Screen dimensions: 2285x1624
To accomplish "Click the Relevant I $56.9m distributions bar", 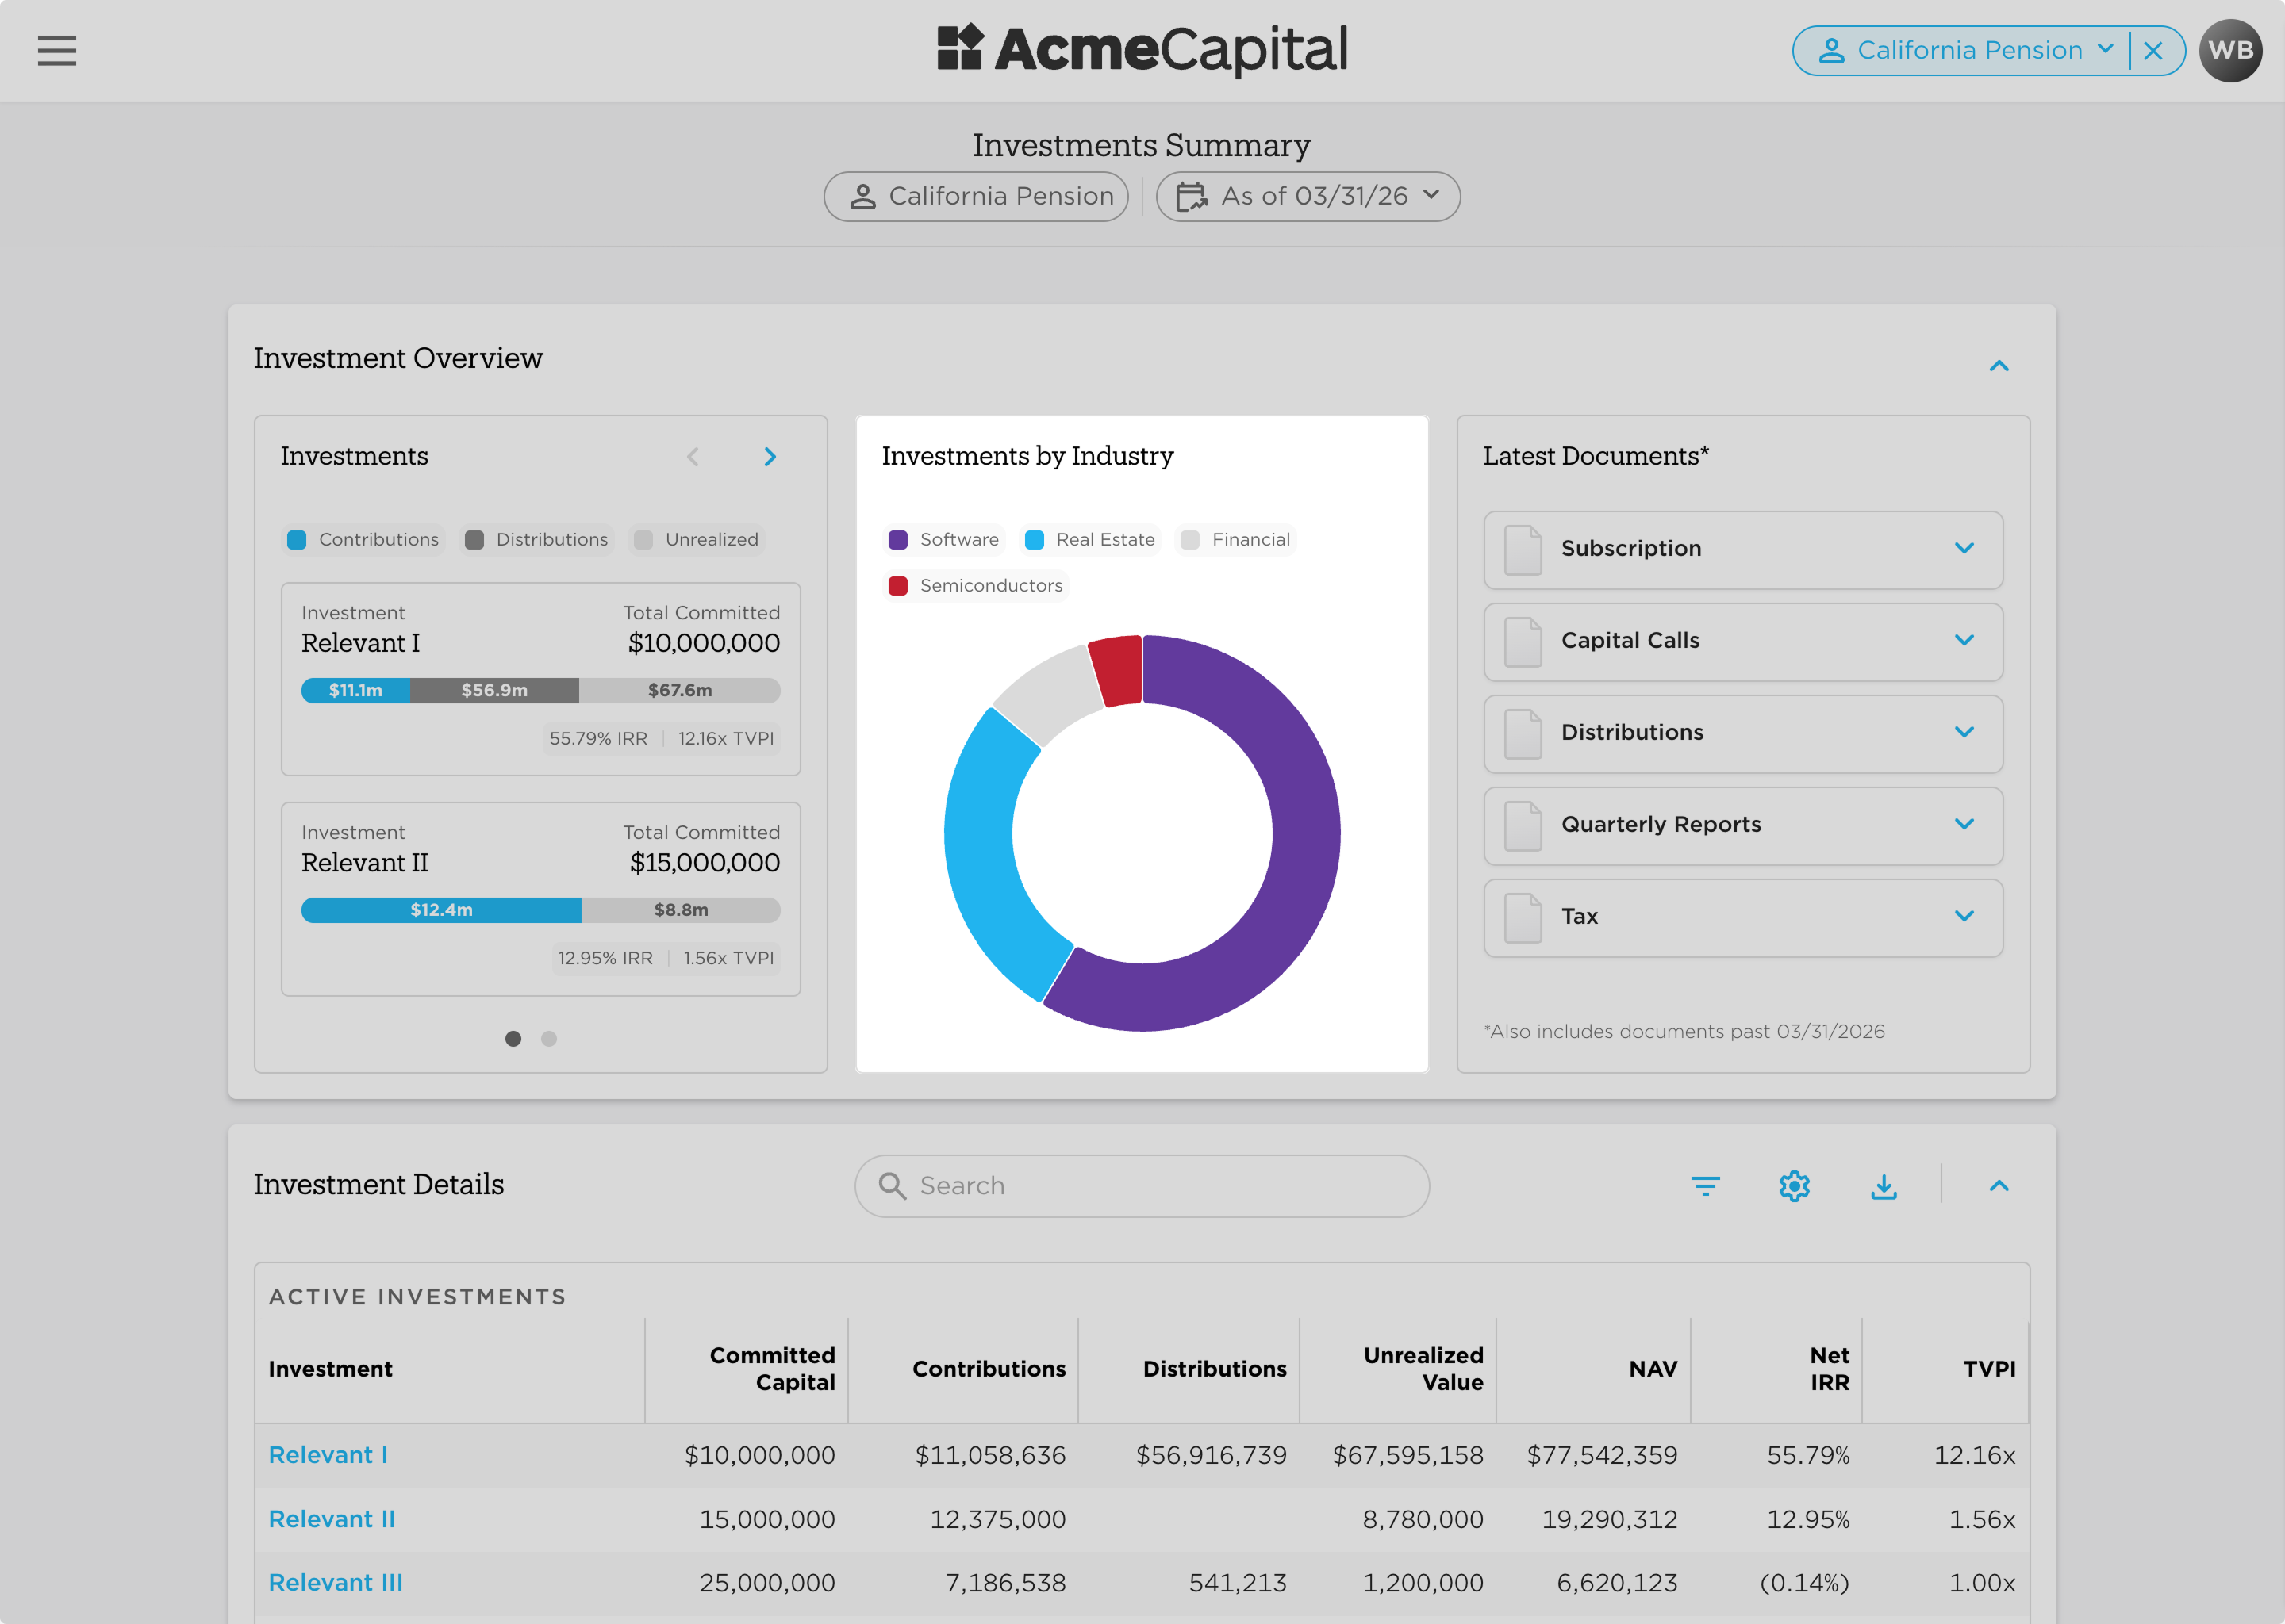I will 494,690.
